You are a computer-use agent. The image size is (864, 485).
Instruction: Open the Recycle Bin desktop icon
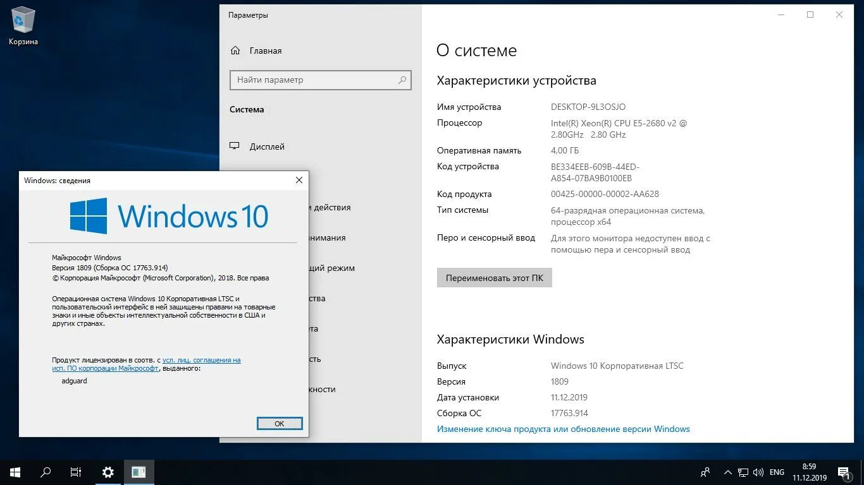click(x=23, y=27)
